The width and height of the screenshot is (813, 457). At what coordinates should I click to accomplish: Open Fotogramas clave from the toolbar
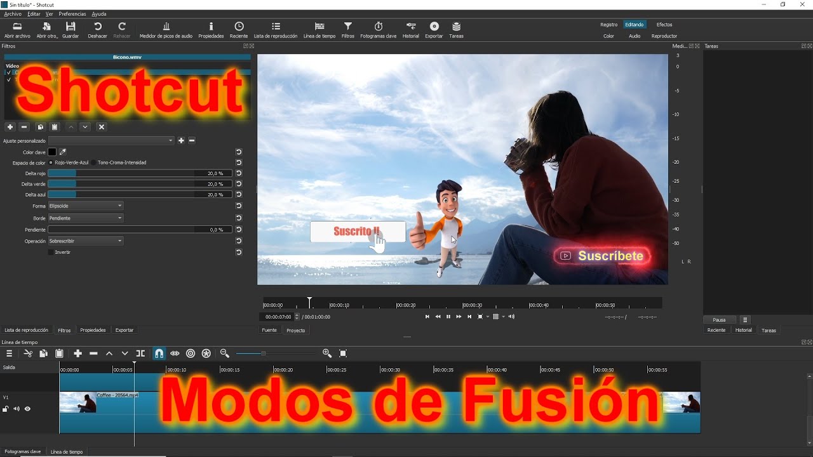(379, 30)
